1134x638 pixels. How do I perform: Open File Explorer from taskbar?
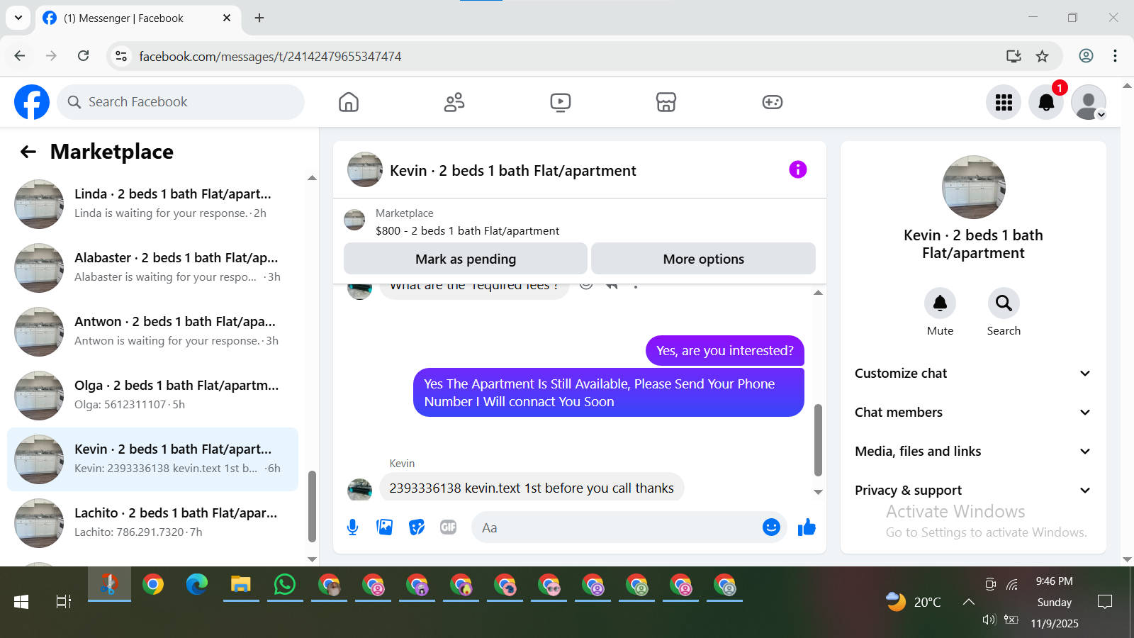pyautogui.click(x=241, y=585)
